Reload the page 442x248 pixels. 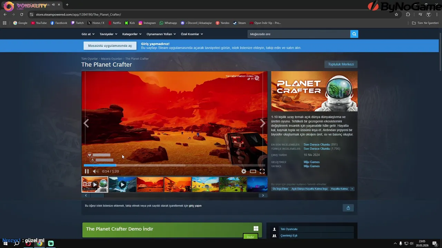pyautogui.click(x=21, y=14)
